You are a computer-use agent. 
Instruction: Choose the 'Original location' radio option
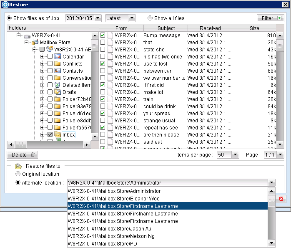coord(18,174)
